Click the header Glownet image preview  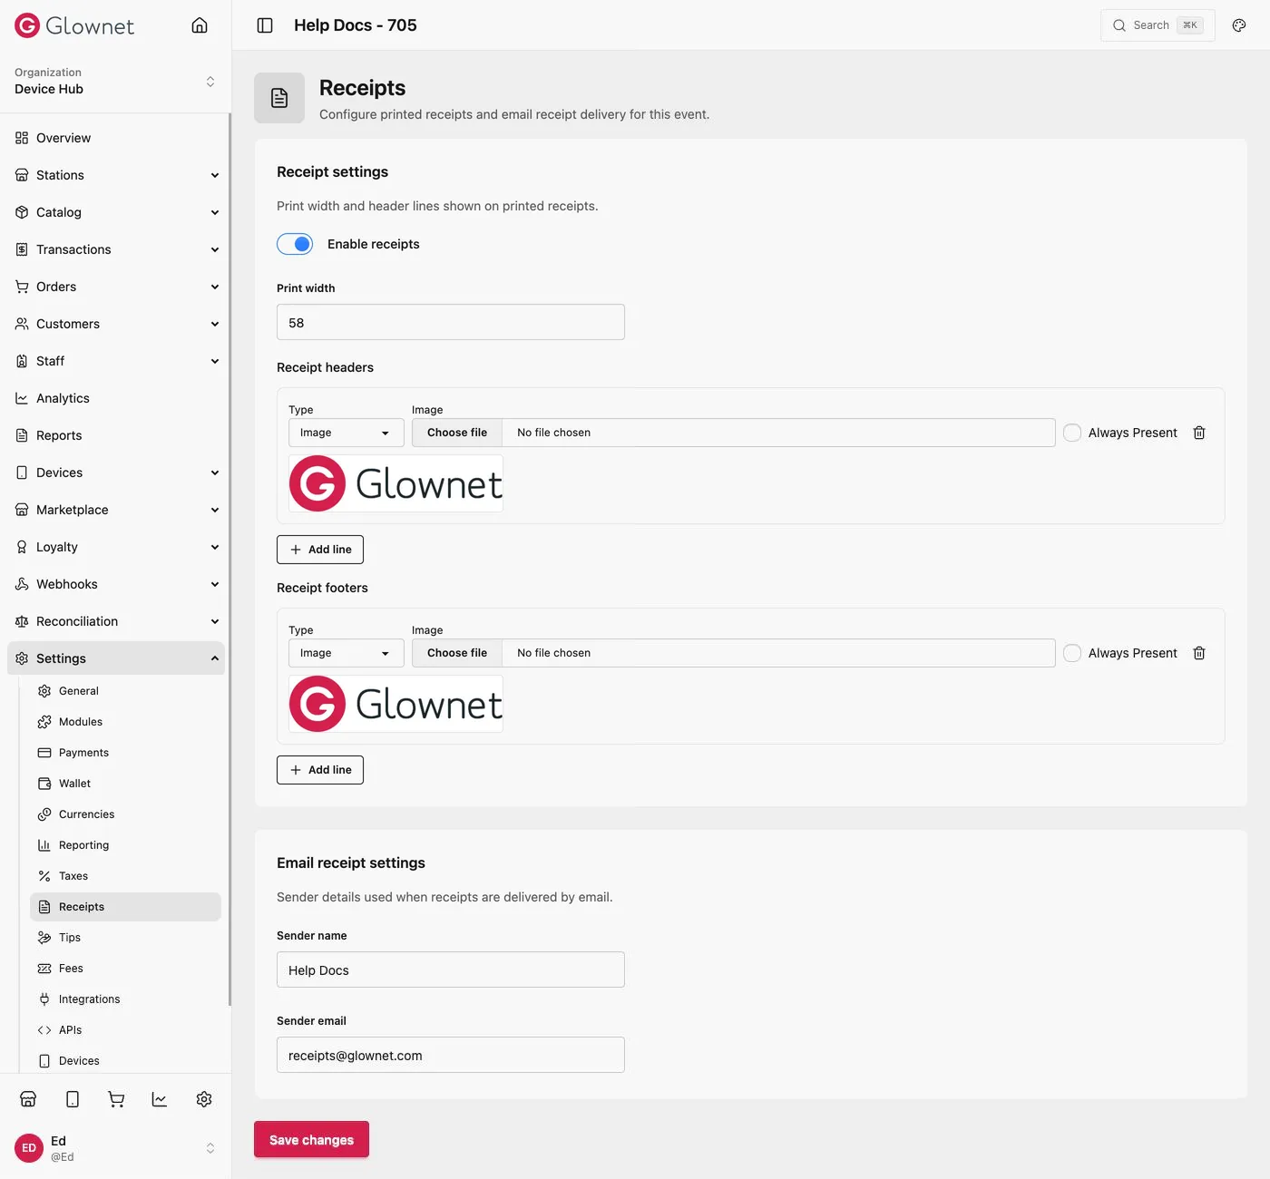pos(396,483)
